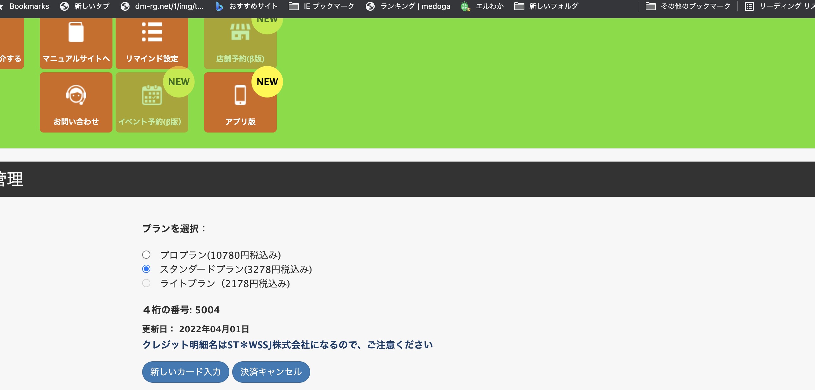Open the Bookmarks item in bookmarks bar

(25, 6)
